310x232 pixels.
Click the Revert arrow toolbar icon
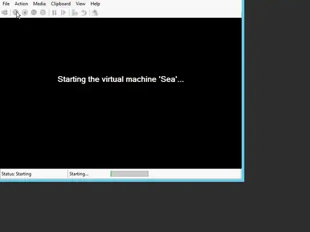coord(84,13)
